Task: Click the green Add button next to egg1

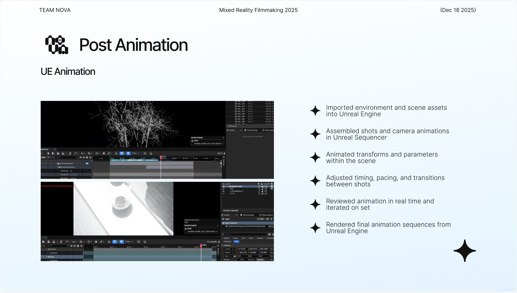Action: (260, 219)
